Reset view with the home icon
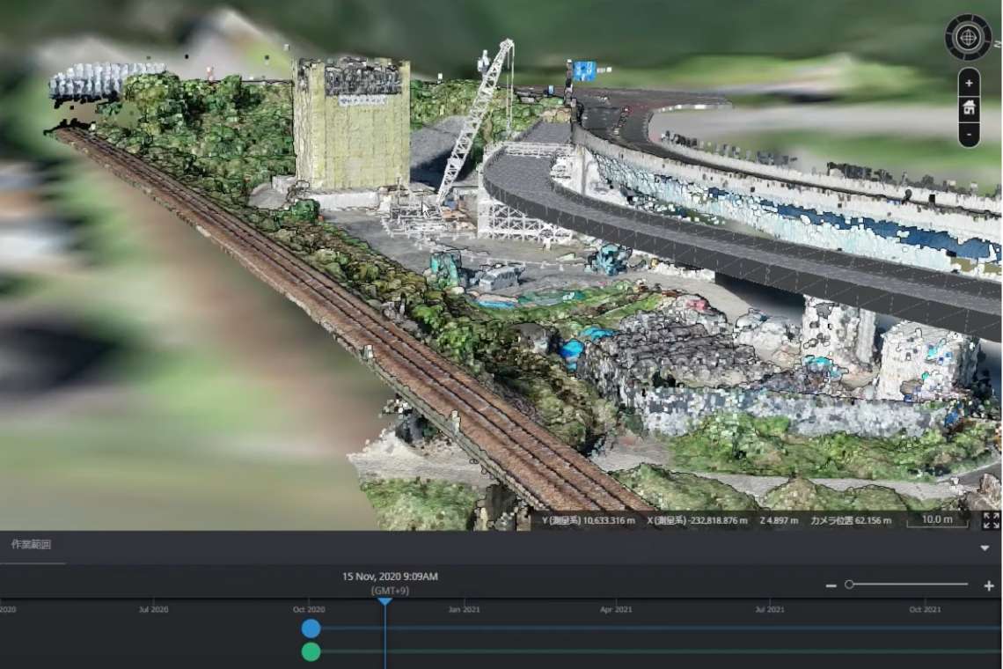This screenshot has width=1003, height=669. pos(969,108)
